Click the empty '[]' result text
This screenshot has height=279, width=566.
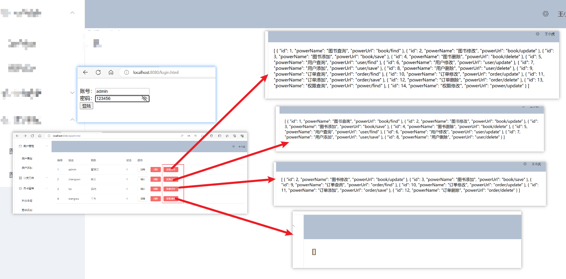click(x=314, y=252)
